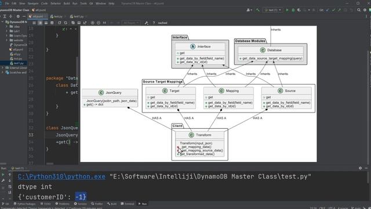371x209 pixels.
Task: Open project view options gear icon
Action: 18,16
